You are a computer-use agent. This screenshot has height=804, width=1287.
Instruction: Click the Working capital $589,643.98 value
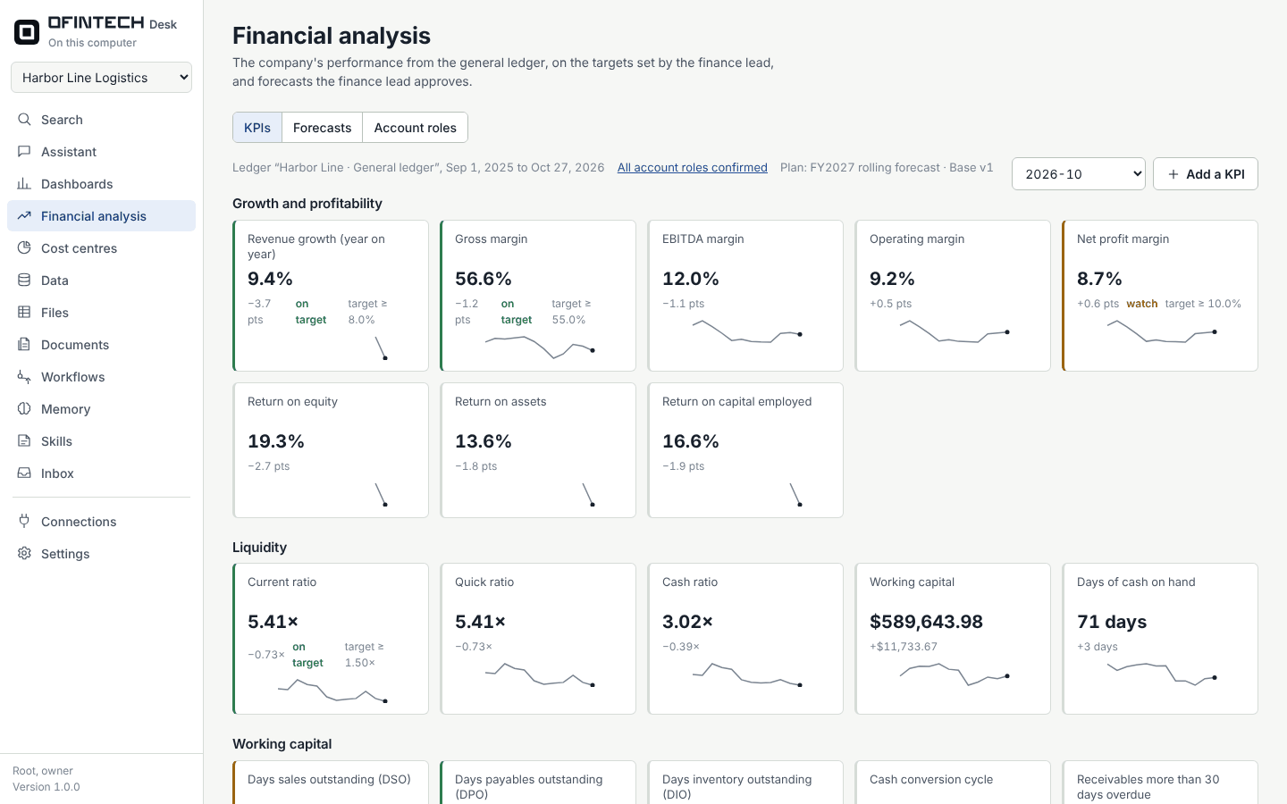click(x=926, y=622)
